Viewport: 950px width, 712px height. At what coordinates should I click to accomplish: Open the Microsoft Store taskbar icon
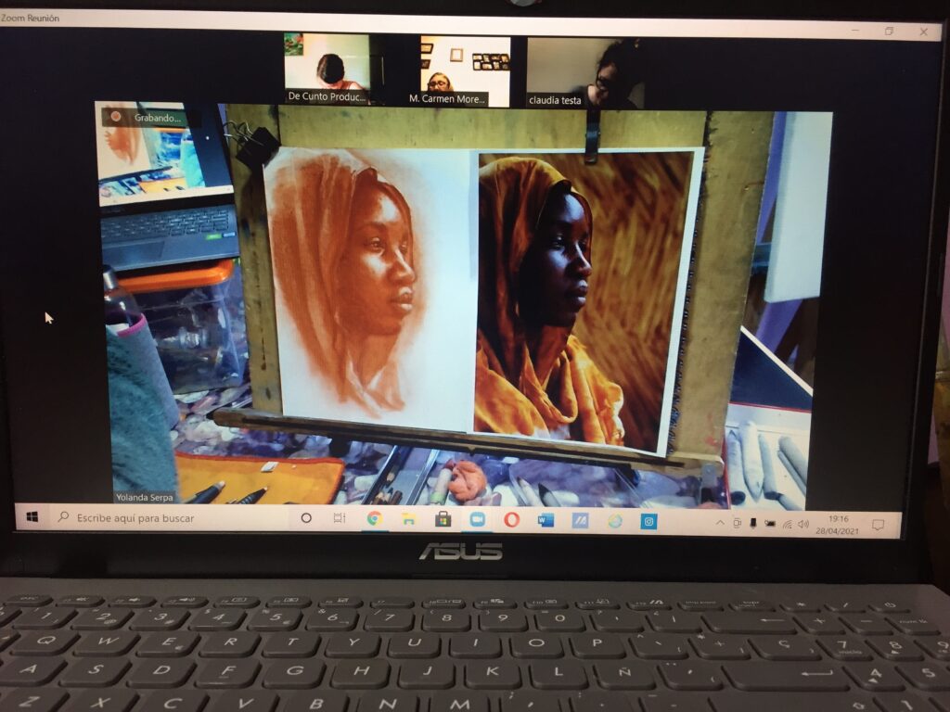pos(443,519)
